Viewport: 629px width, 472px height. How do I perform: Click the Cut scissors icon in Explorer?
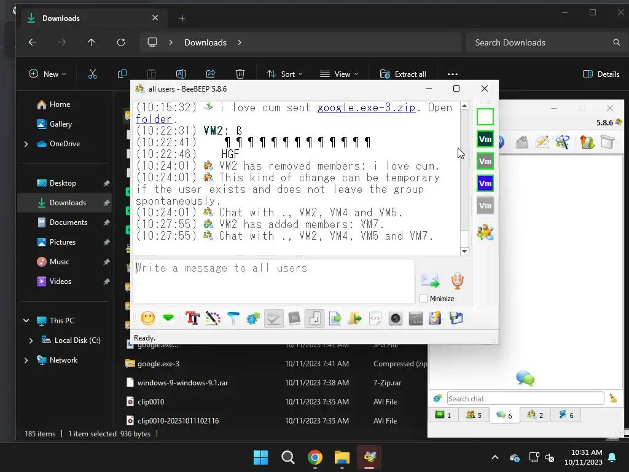point(93,74)
